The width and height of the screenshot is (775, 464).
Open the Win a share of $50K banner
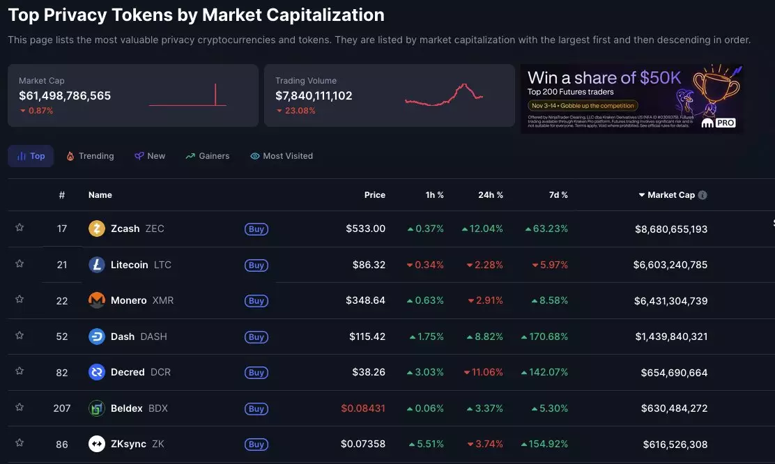click(x=631, y=96)
